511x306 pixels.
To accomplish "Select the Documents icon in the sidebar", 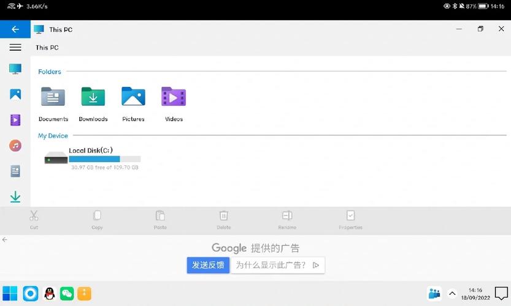I will tap(15, 171).
